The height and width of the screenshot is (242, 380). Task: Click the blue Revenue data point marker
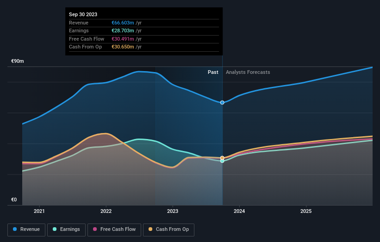(x=222, y=103)
